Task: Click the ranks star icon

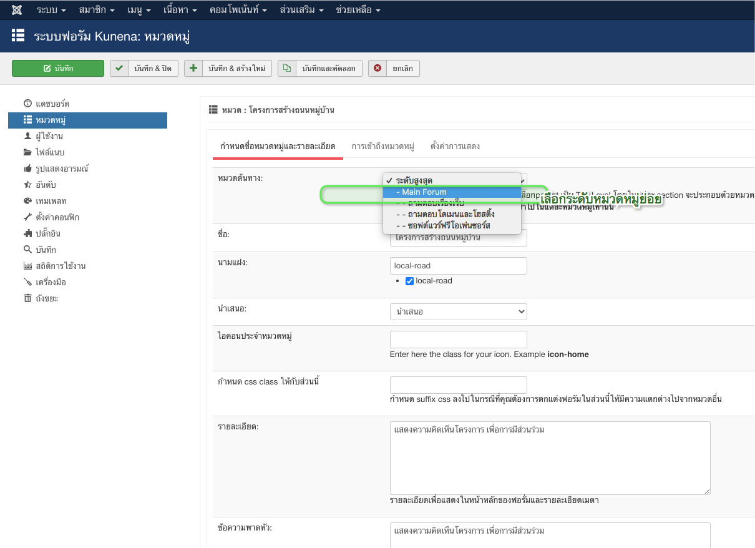Action: pyautogui.click(x=27, y=185)
